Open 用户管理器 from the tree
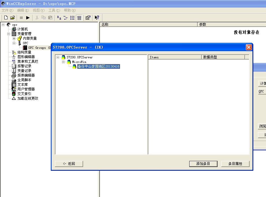 coord(26,89)
